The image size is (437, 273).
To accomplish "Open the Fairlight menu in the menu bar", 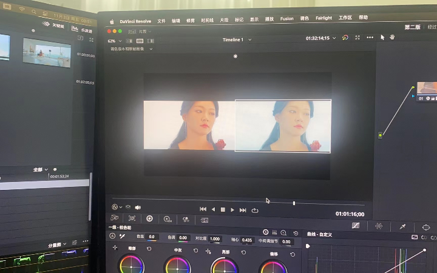I will tap(324, 18).
